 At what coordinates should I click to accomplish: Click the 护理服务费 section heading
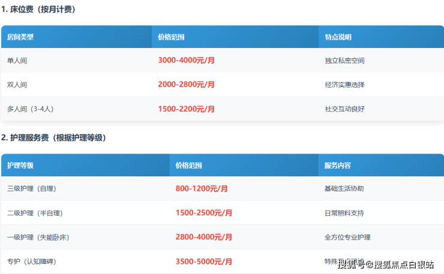53,138
